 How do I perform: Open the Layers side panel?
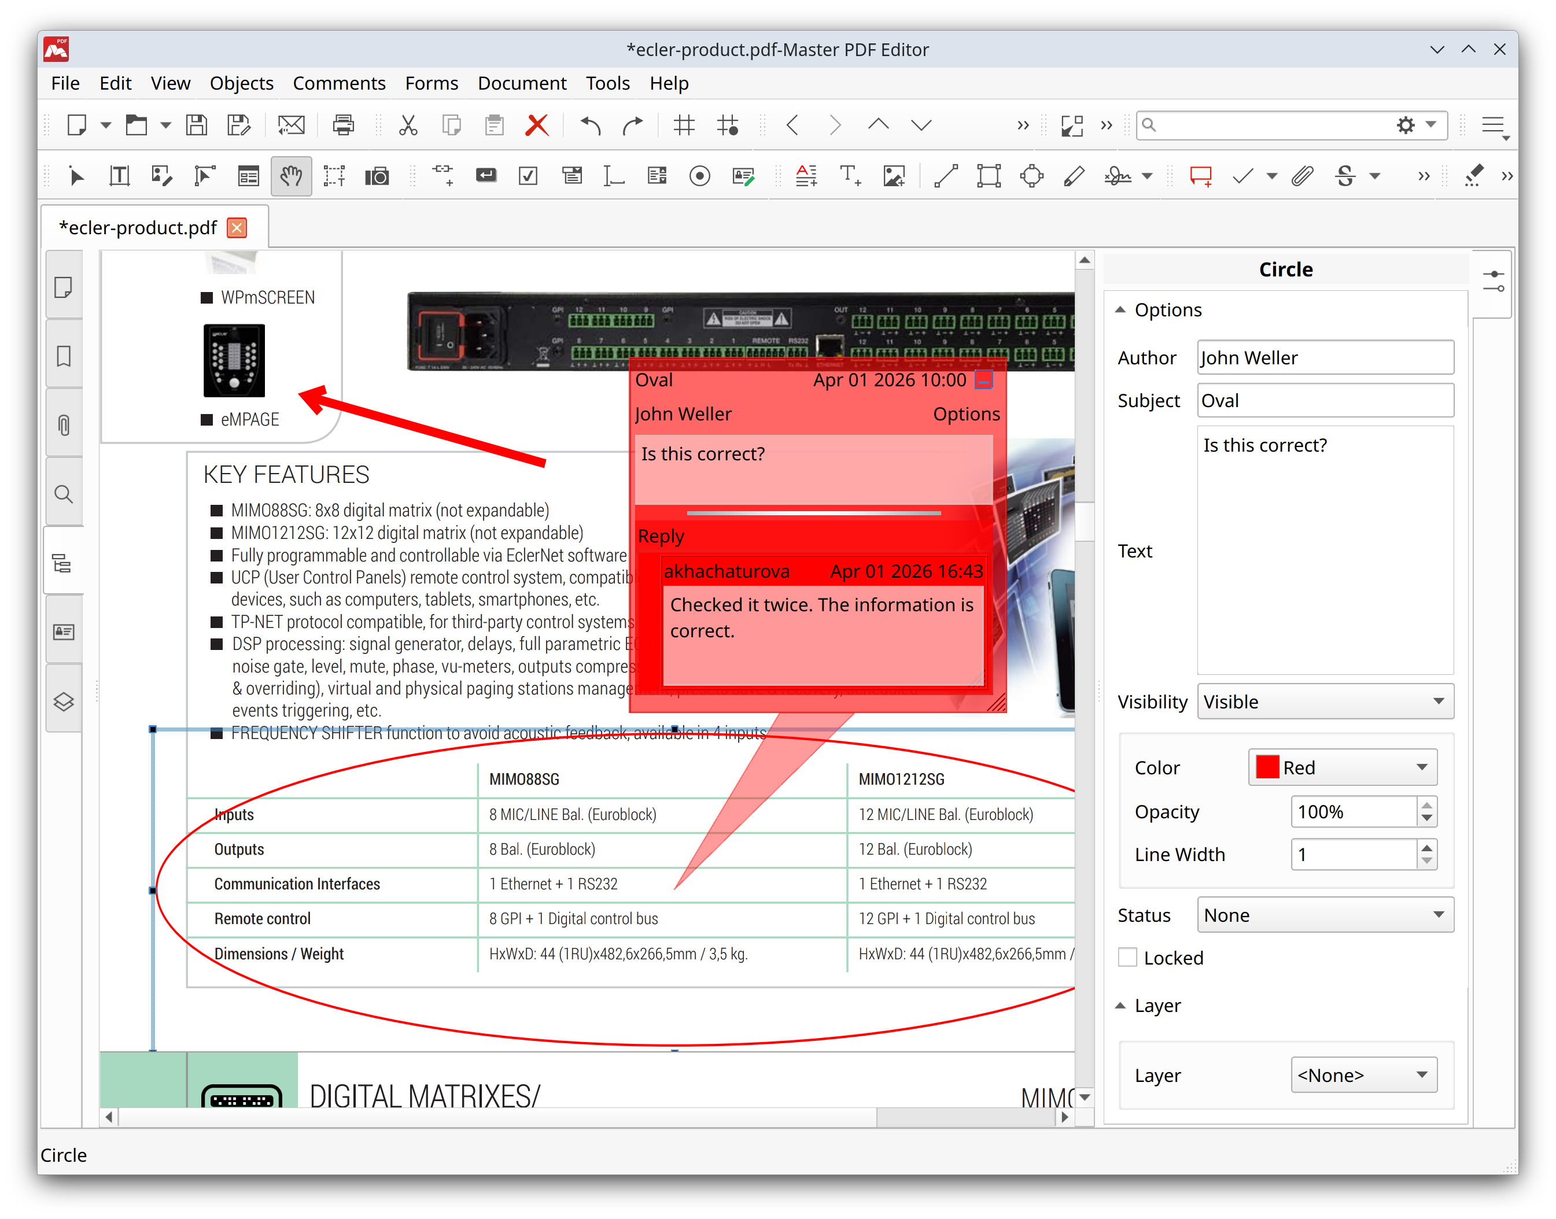coord(64,701)
